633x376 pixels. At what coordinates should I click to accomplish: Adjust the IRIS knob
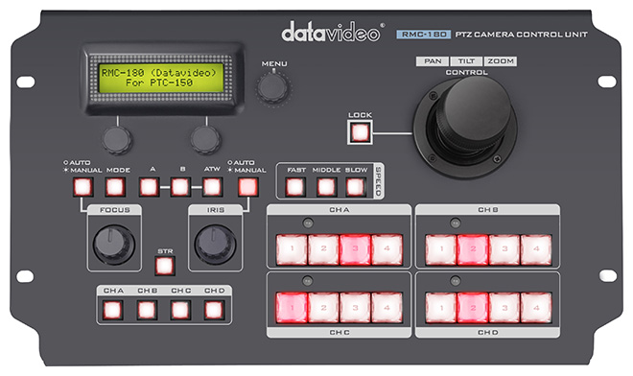[x=215, y=245]
